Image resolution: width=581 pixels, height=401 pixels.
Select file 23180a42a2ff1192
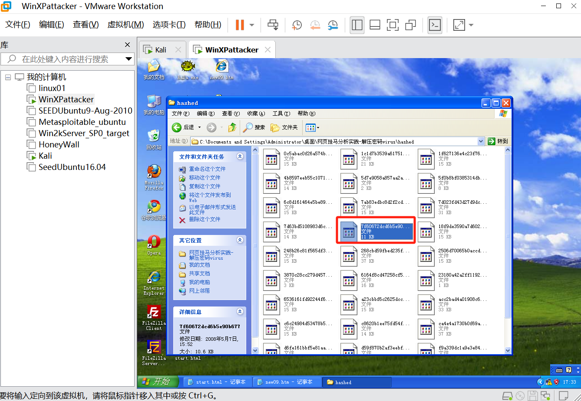(x=452, y=280)
